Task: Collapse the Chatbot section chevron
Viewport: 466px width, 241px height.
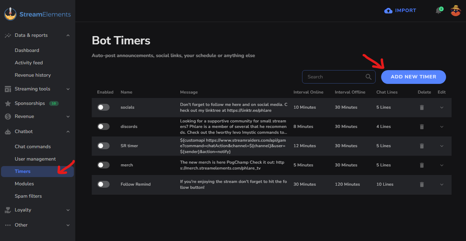Action: [x=68, y=132]
